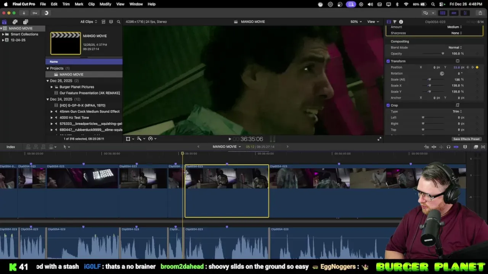This screenshot has height=274, width=488.
Task: Expand the Burger Planet Pictures clip
Action: [x=52, y=87]
